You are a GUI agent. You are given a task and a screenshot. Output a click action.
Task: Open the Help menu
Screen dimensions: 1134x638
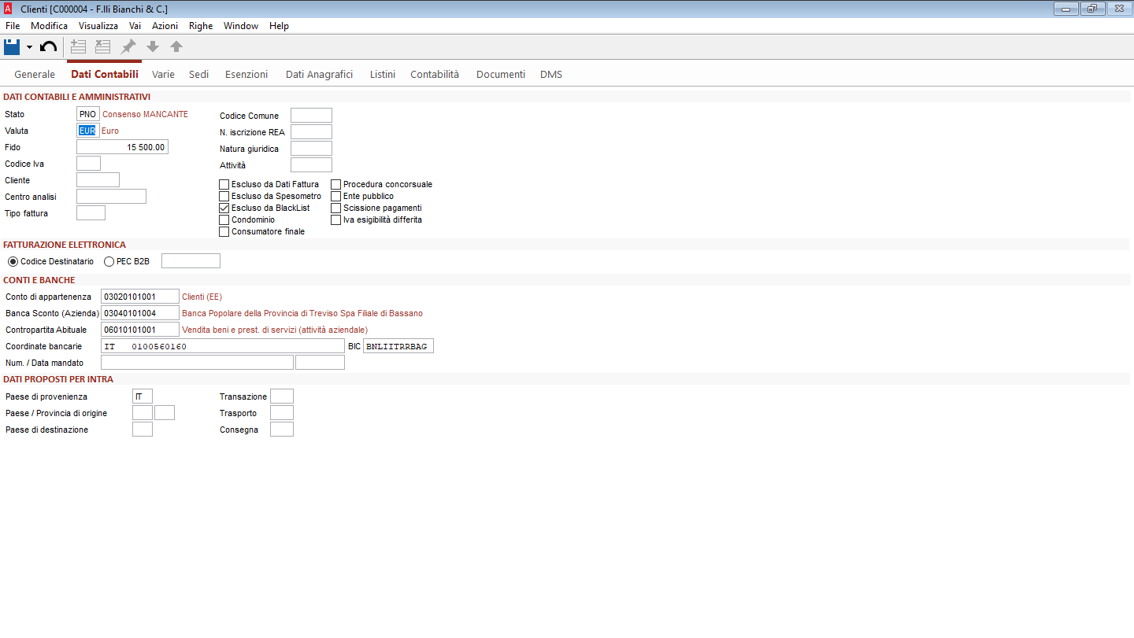pos(279,26)
